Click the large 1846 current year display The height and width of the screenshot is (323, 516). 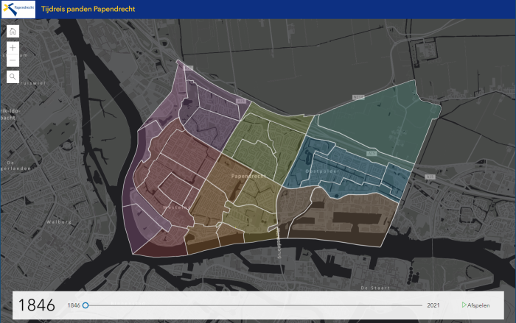point(36,305)
